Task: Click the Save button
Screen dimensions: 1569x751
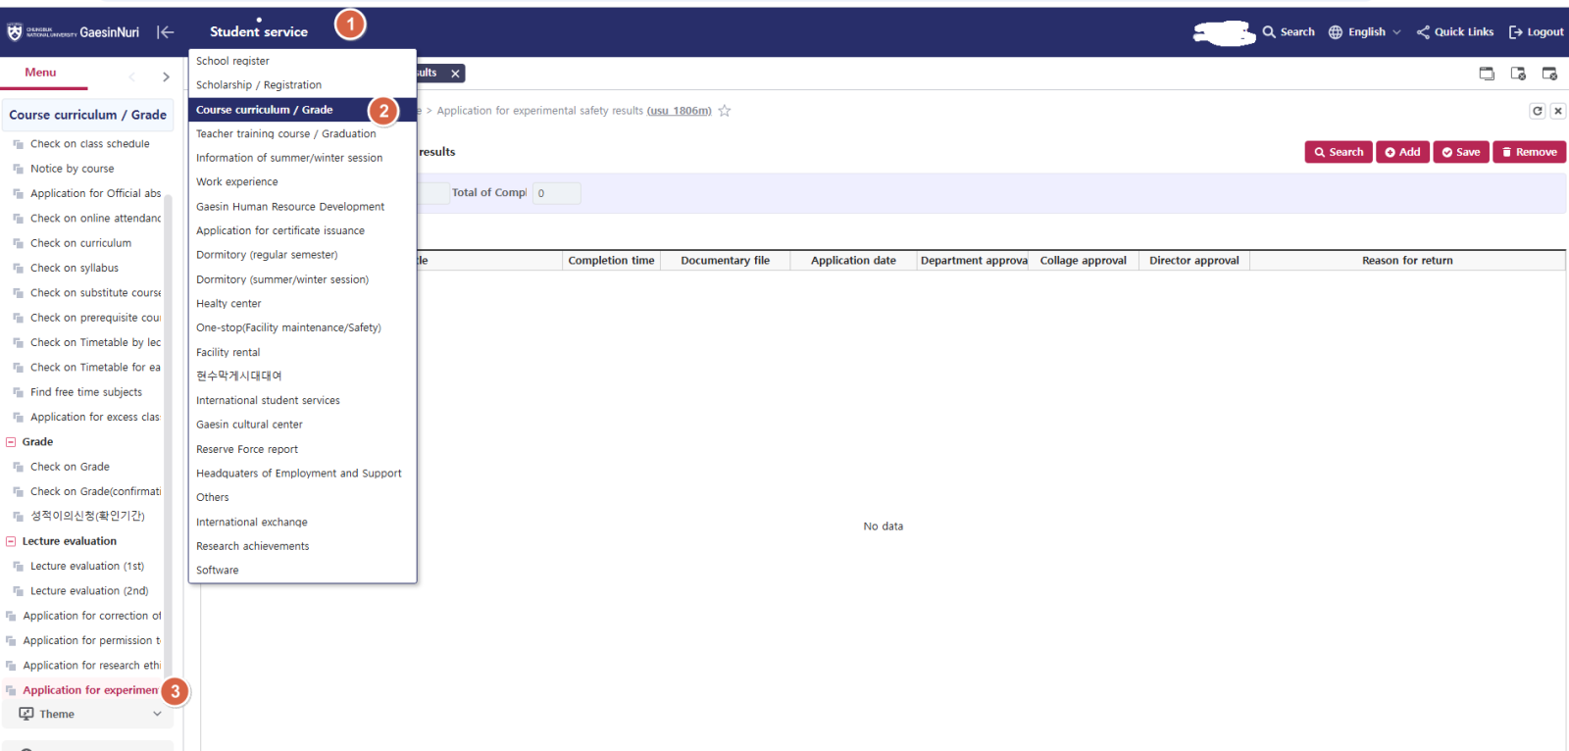Action: point(1461,152)
